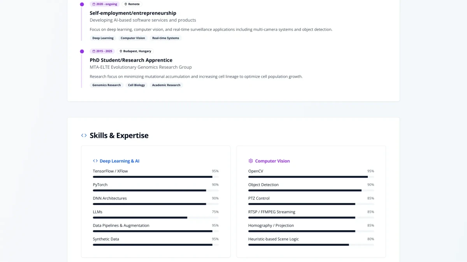This screenshot has height=262, width=467.
Task: Click the LLMs 75% progress bar
Action: 156,218
